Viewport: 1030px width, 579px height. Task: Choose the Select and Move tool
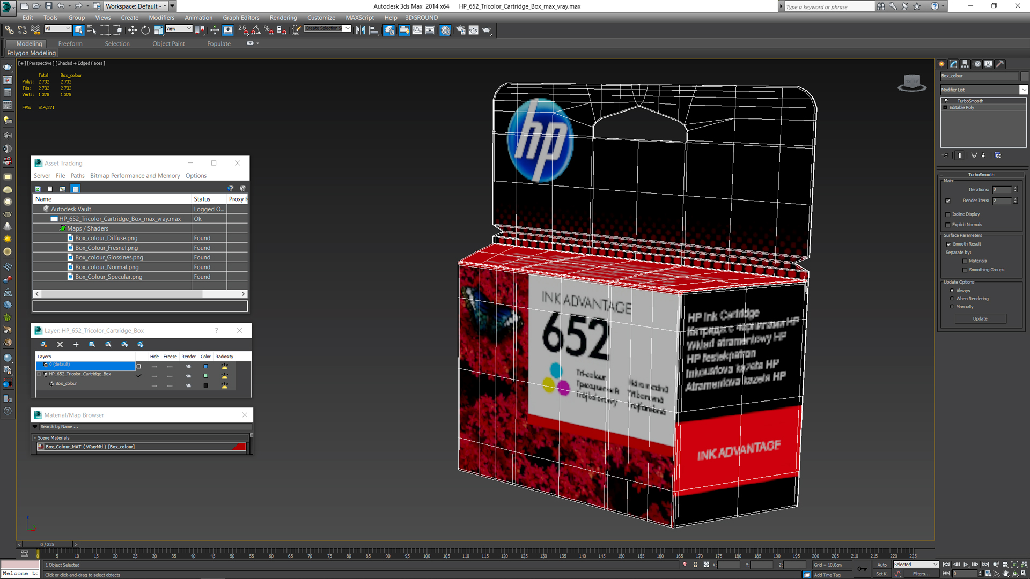133,30
